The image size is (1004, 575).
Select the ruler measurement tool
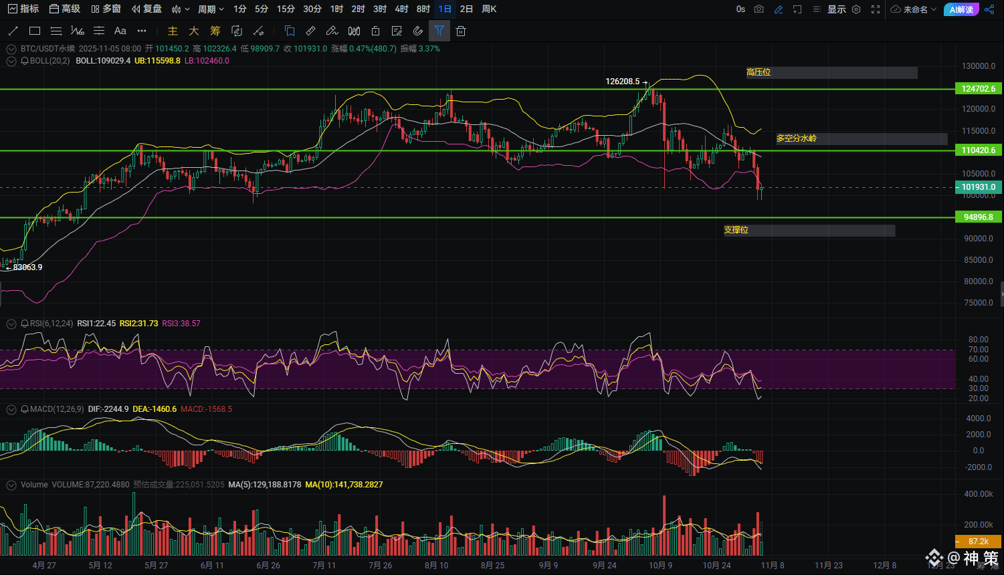[310, 31]
